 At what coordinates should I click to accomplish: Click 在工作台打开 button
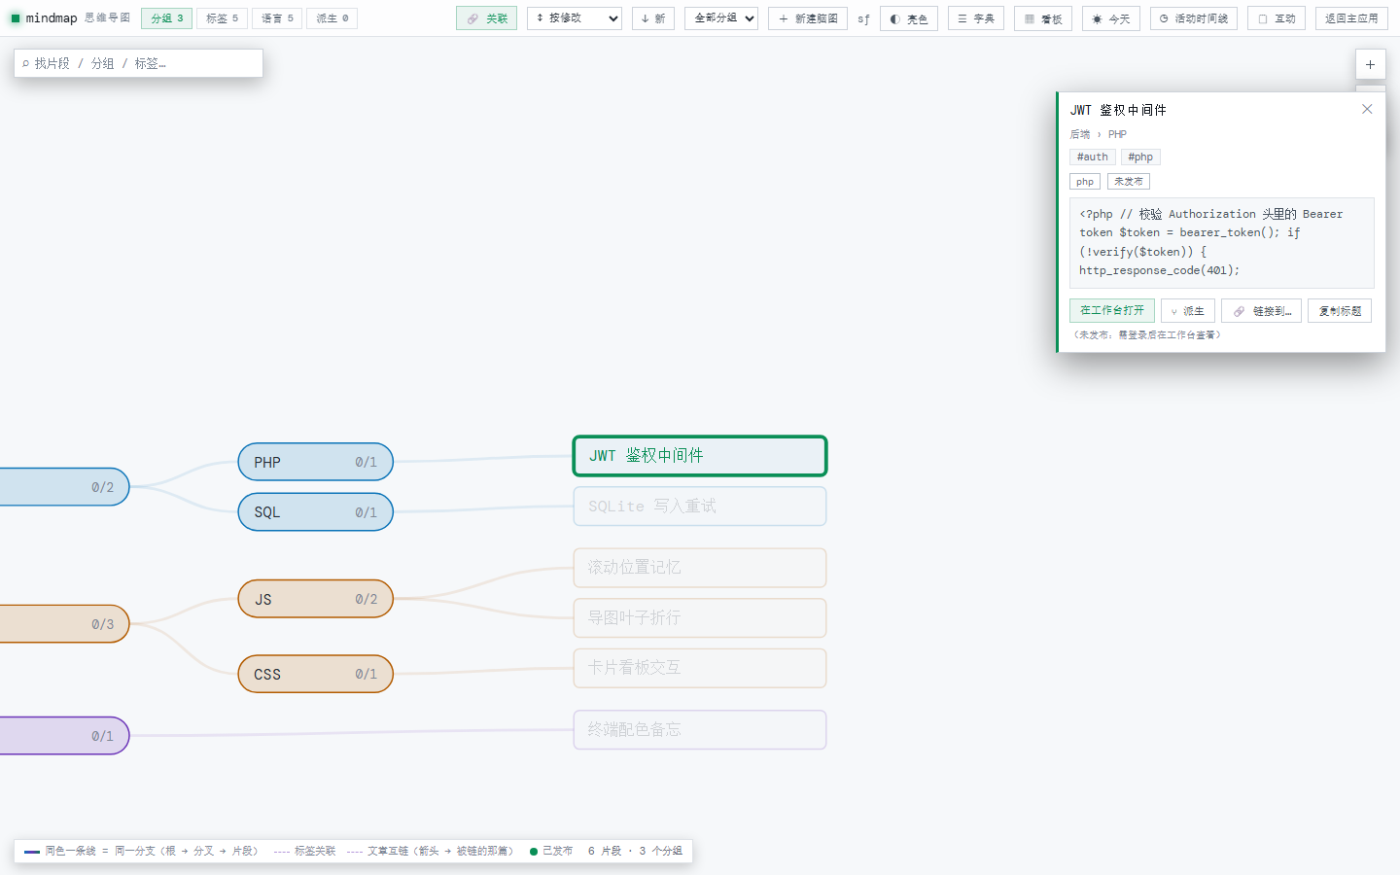point(1112,310)
